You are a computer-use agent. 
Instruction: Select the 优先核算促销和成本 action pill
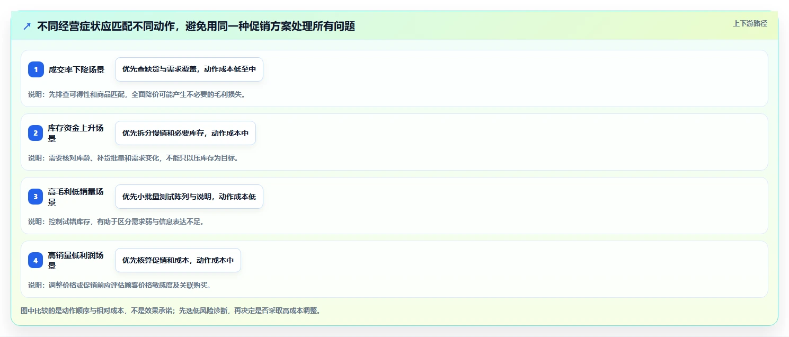click(x=178, y=260)
